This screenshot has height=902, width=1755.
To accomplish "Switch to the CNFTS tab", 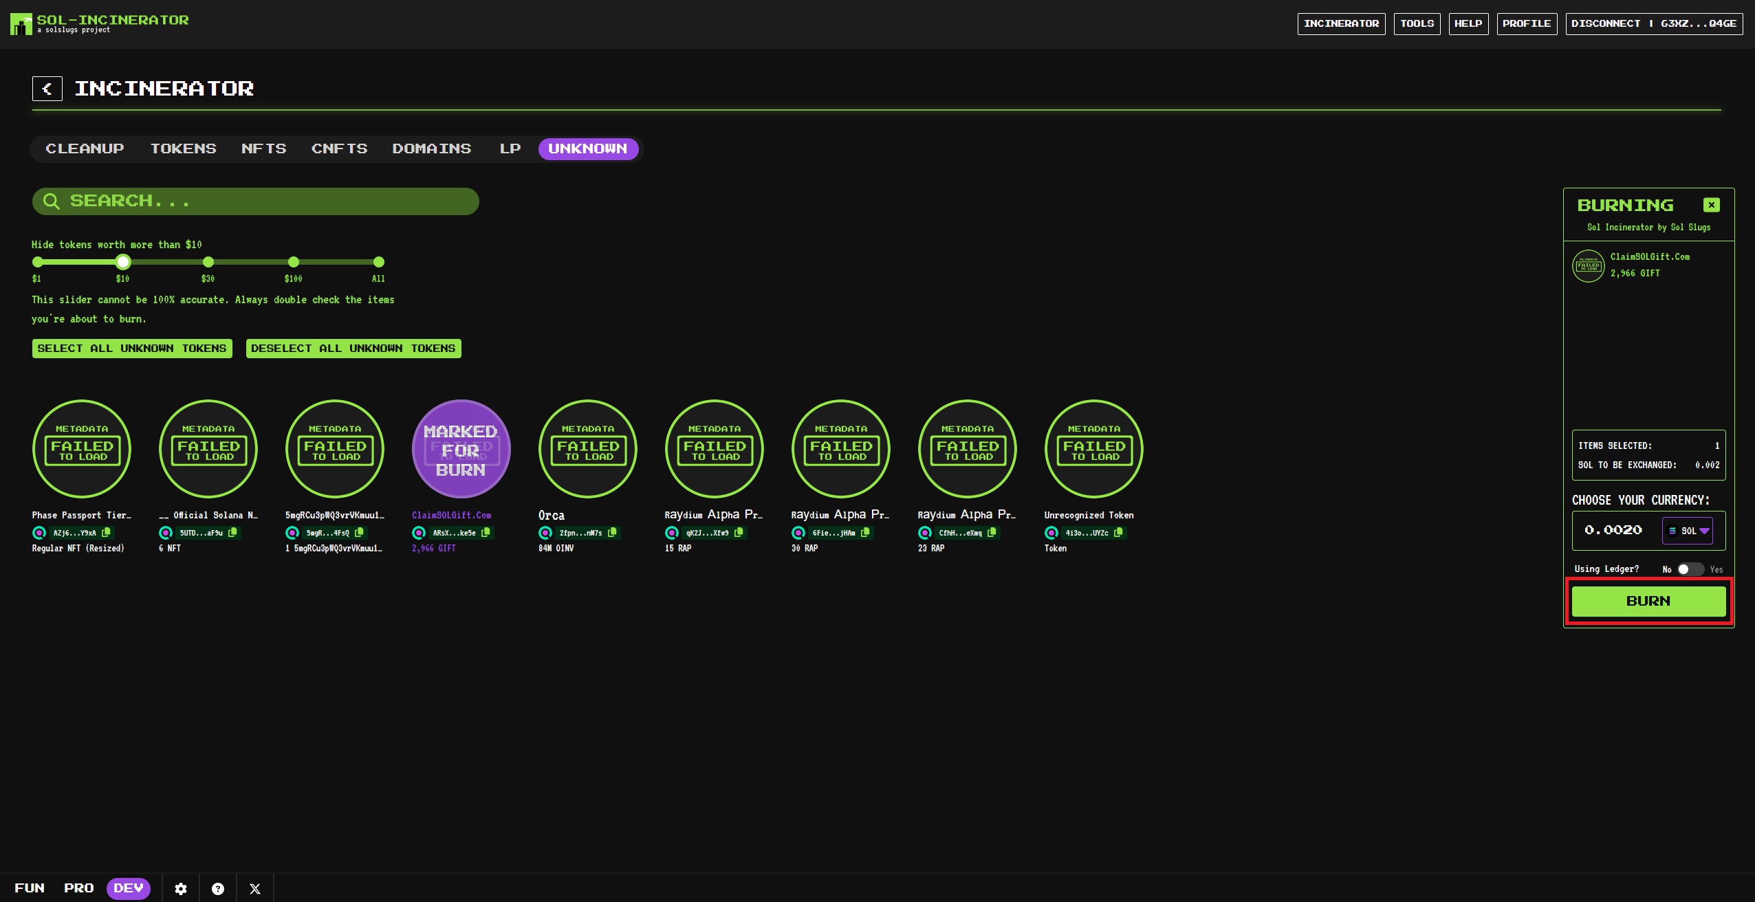I will (339, 148).
